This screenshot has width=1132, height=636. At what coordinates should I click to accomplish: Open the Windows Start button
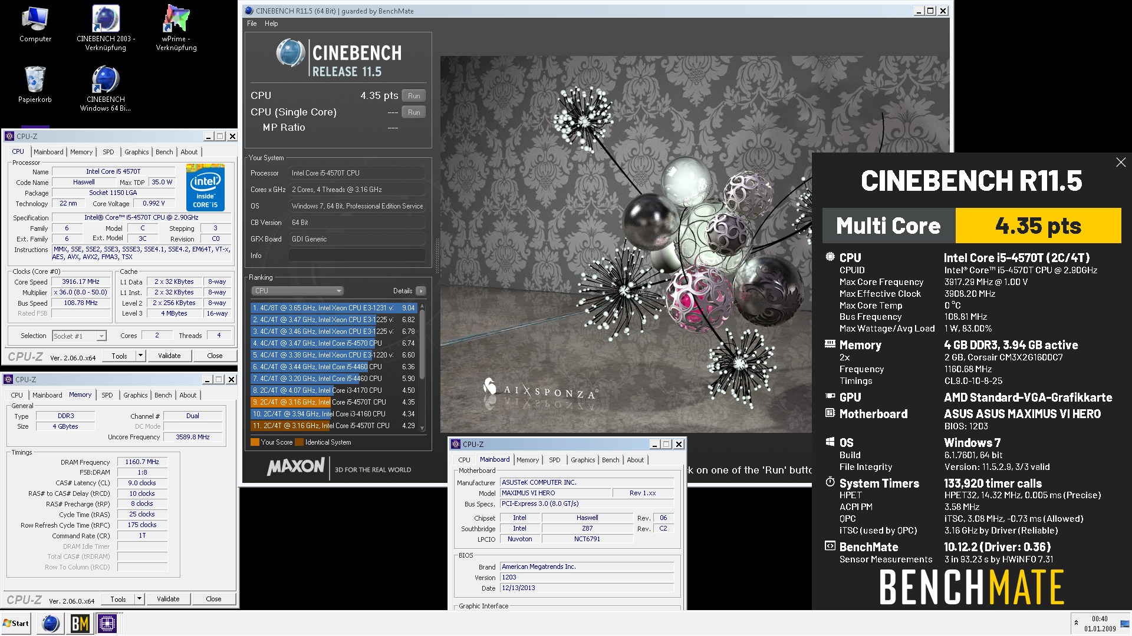point(16,624)
